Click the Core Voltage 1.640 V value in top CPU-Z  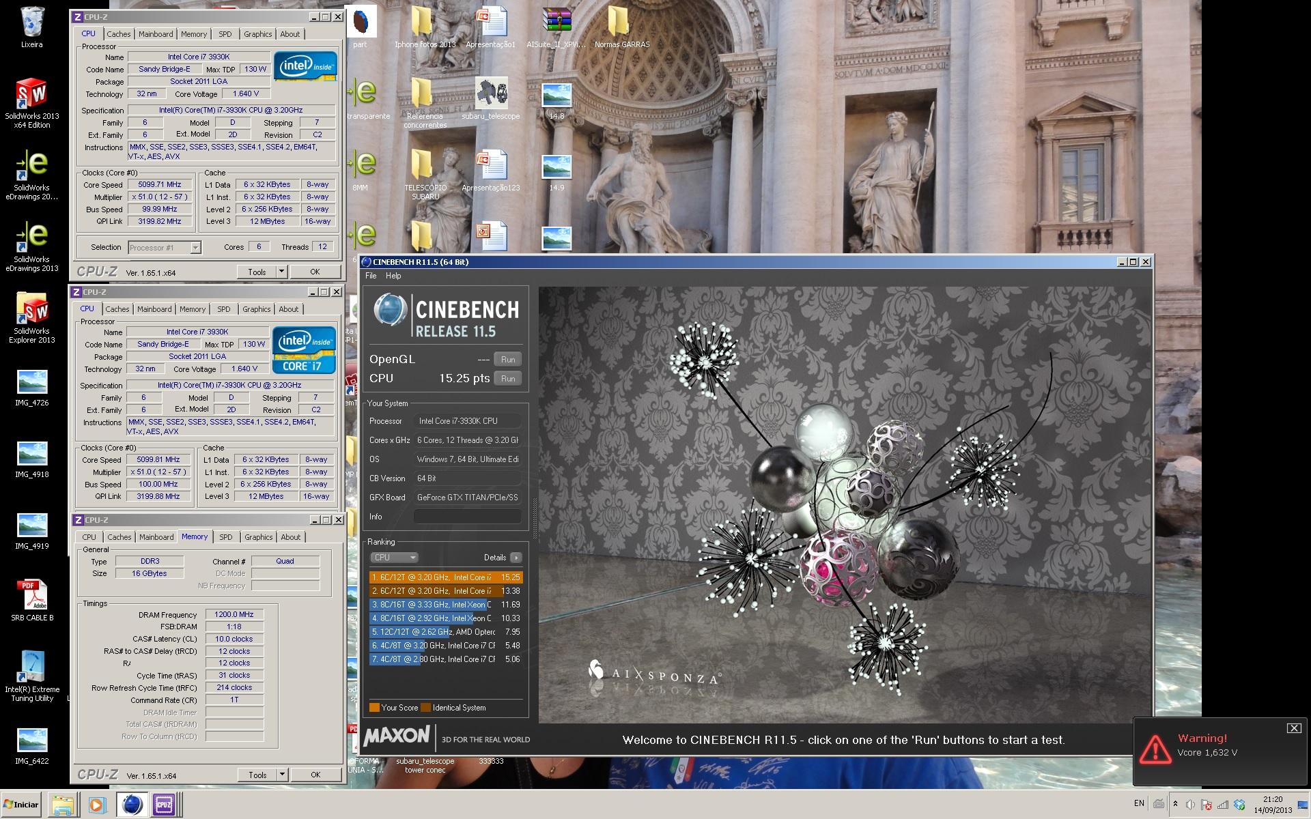[246, 94]
